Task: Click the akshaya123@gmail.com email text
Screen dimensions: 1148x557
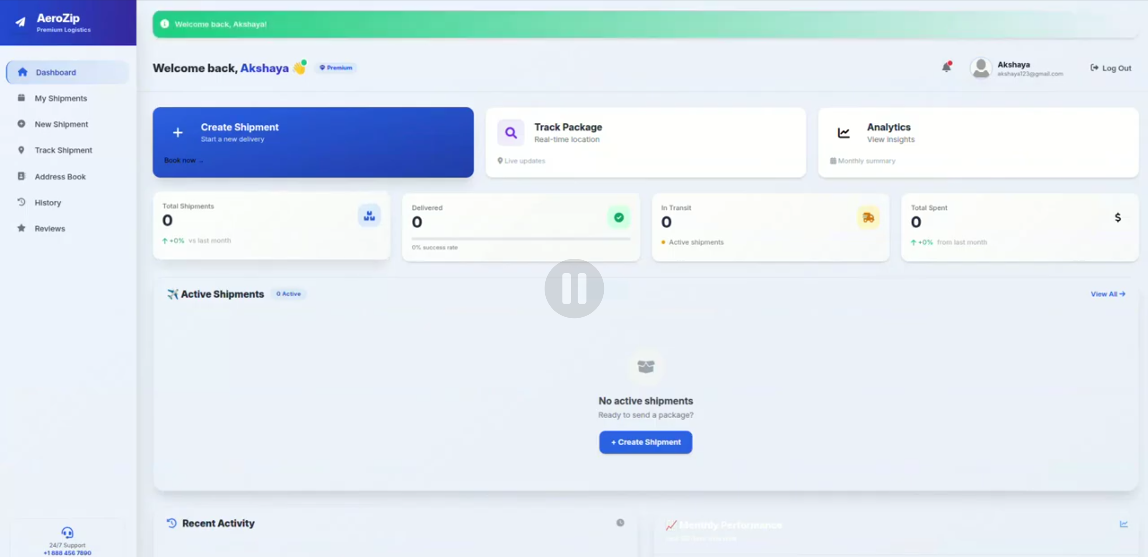Action: pos(1030,74)
